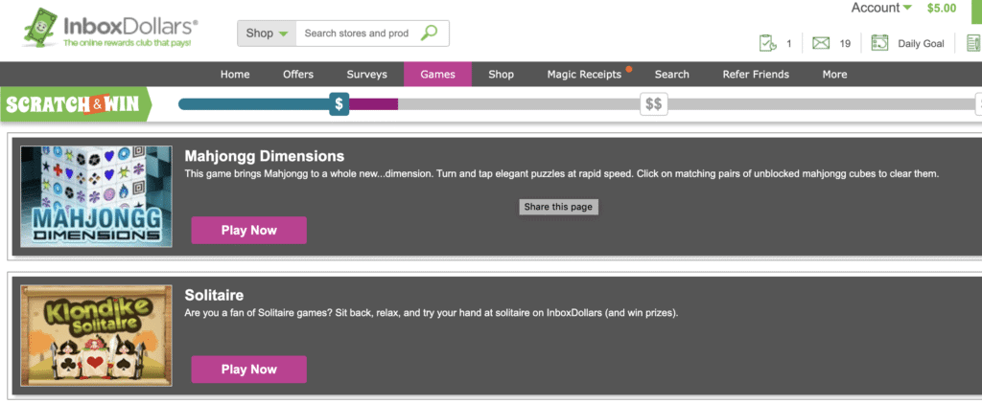The height and width of the screenshot is (404, 982).
Task: Click the double dollar progress marker
Action: [x=654, y=103]
